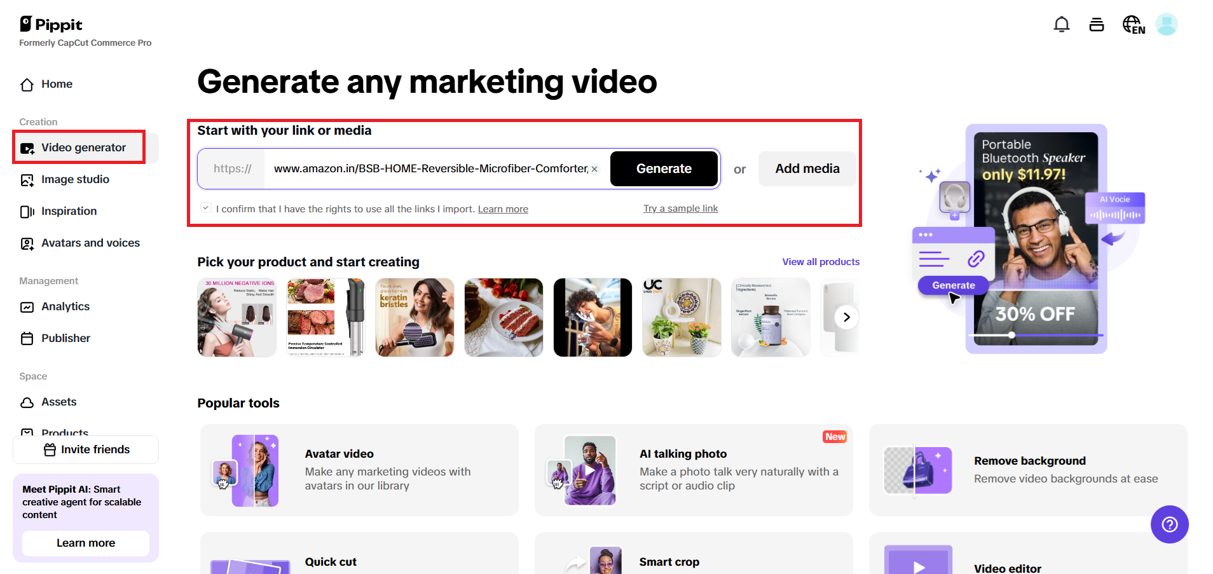
Task: Click the Inspiration sidebar icon
Action: (27, 212)
